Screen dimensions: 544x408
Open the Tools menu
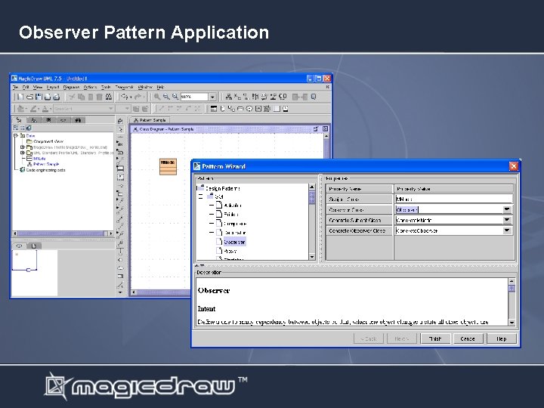coord(106,87)
